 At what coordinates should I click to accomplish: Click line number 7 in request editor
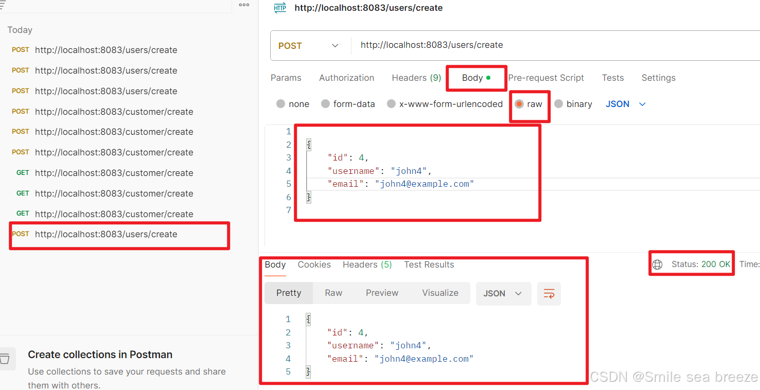289,210
